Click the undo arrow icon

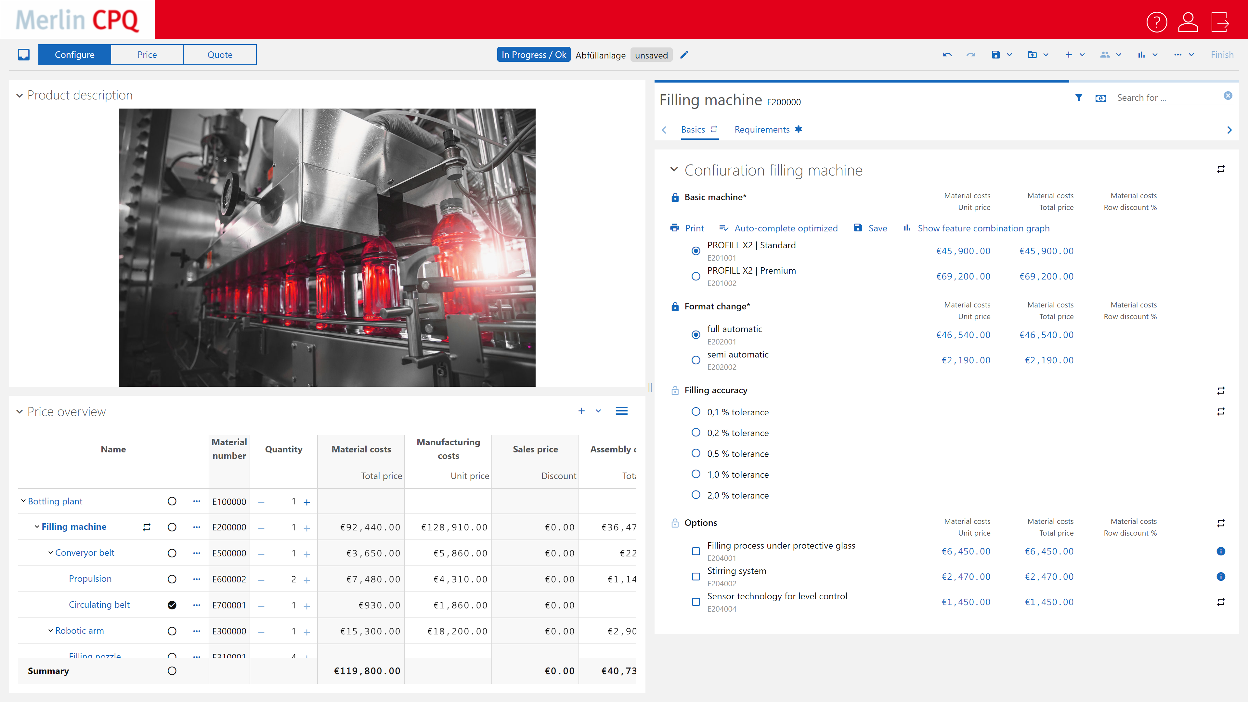point(947,55)
